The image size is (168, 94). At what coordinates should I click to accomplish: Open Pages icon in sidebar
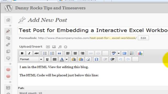(8, 51)
